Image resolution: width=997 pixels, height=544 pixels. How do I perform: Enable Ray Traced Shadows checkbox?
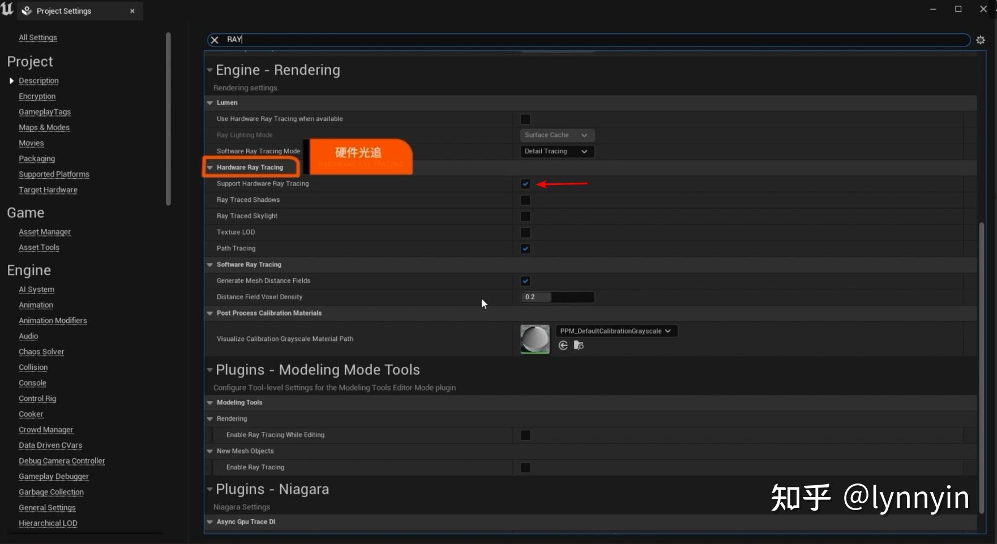click(525, 200)
